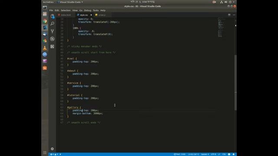
Task: Click the errors and warnings count in status bar
Action: 54,154
